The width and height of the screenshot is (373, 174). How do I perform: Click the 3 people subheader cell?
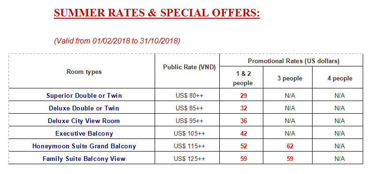tap(290, 78)
